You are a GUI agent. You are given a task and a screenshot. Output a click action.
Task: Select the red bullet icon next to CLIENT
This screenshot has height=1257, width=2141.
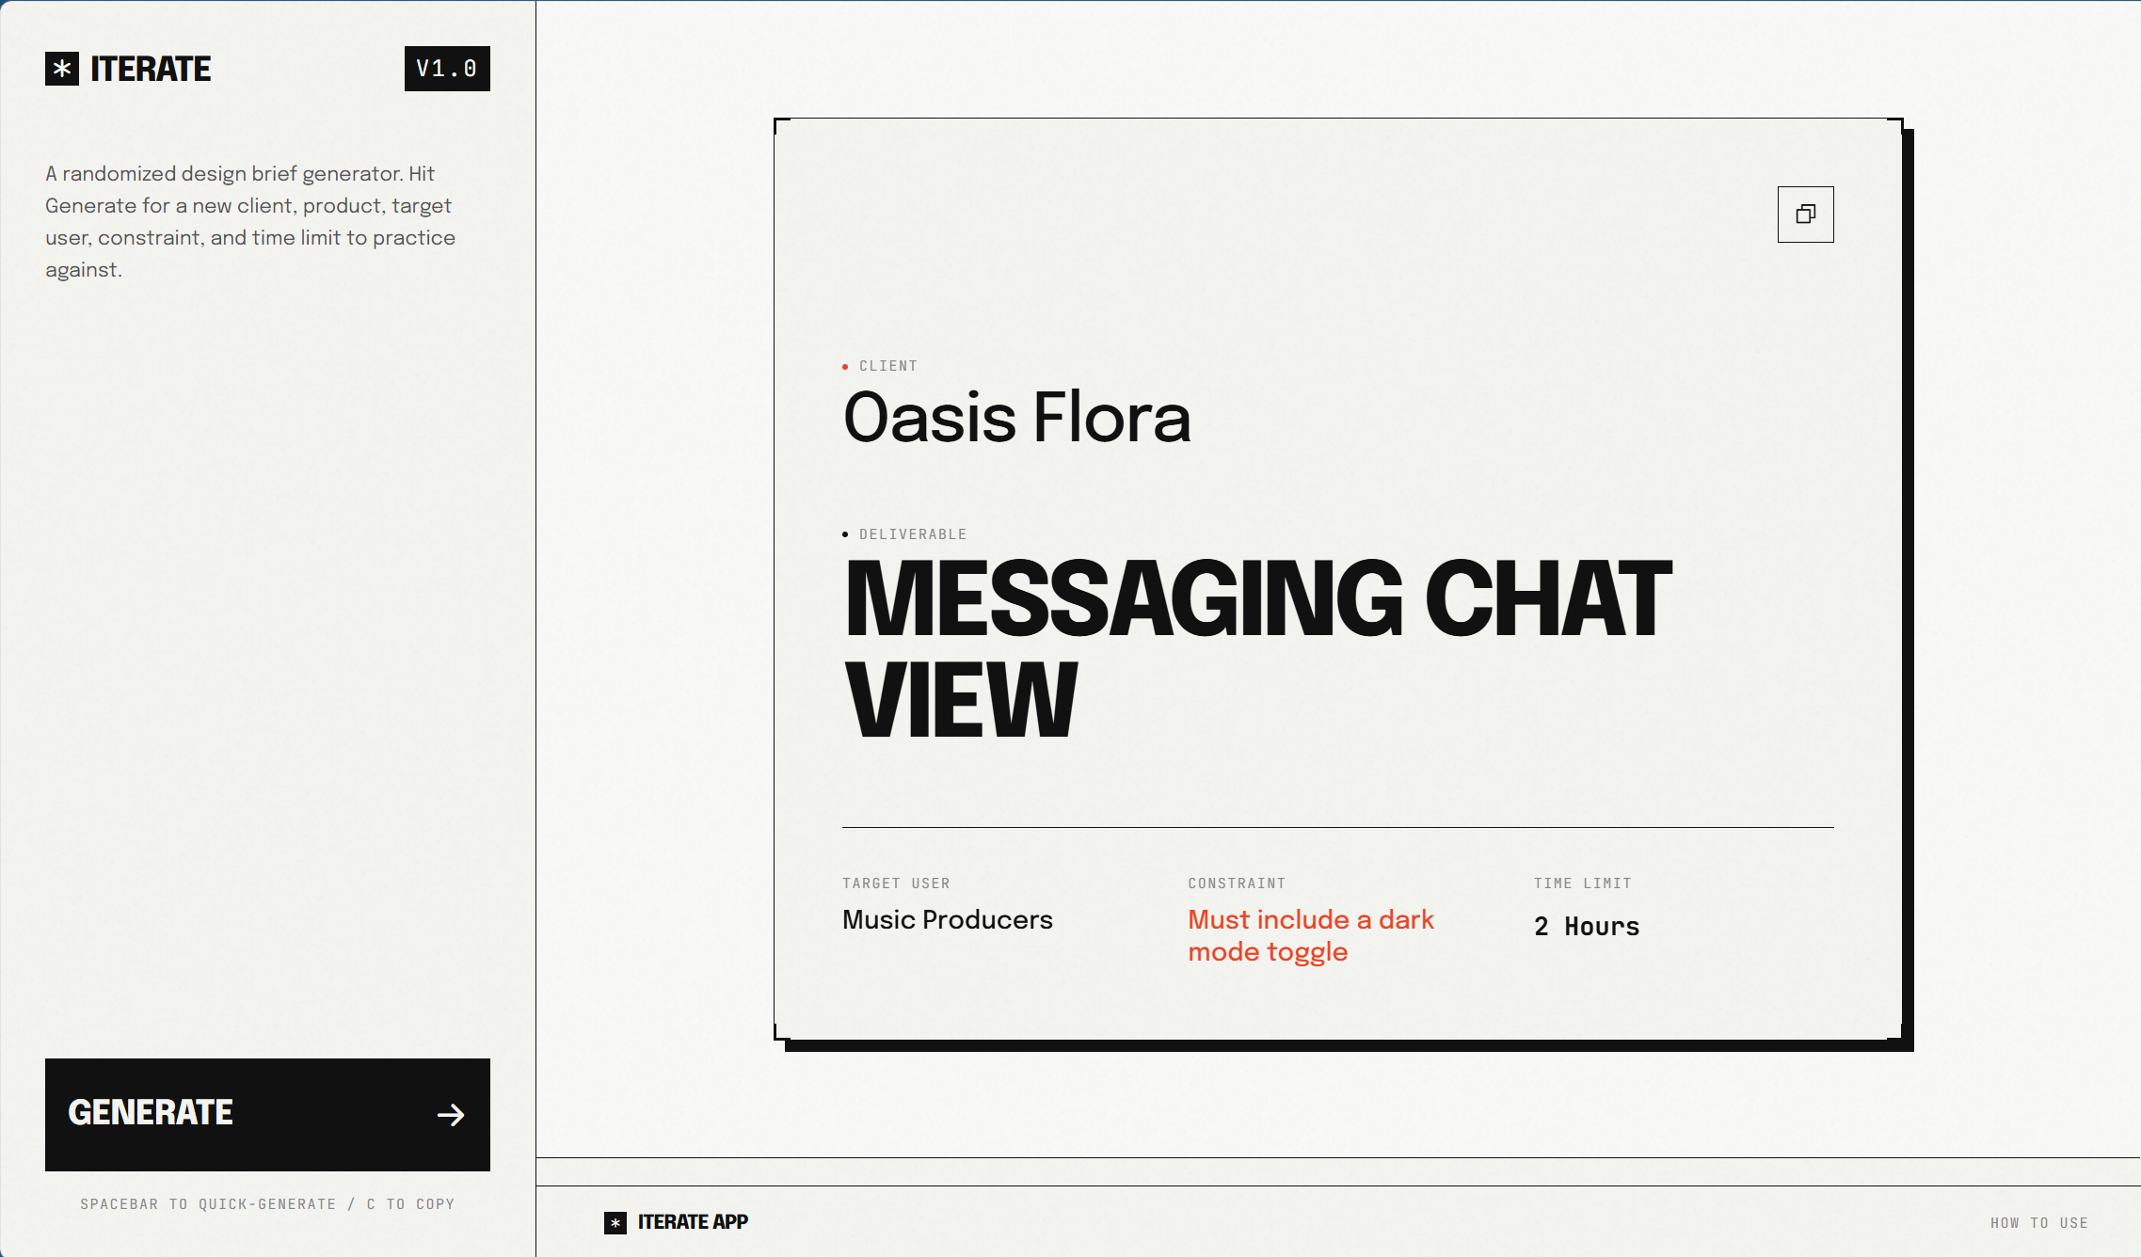pos(845,367)
